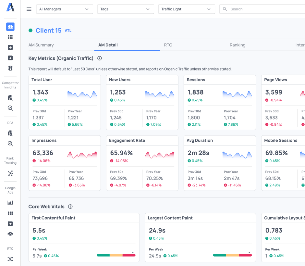Click the Google Ads layers stack icon
The height and width of the screenshot is (266, 305).
click(x=10, y=234)
